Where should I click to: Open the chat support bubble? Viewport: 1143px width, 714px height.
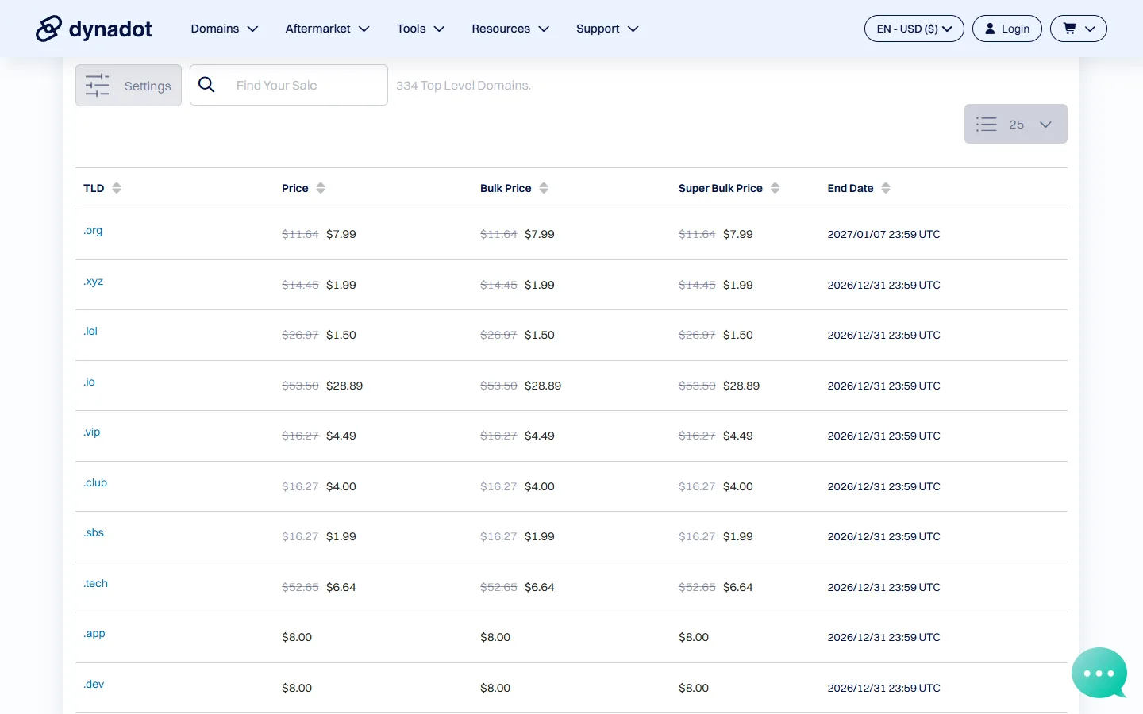click(1099, 673)
